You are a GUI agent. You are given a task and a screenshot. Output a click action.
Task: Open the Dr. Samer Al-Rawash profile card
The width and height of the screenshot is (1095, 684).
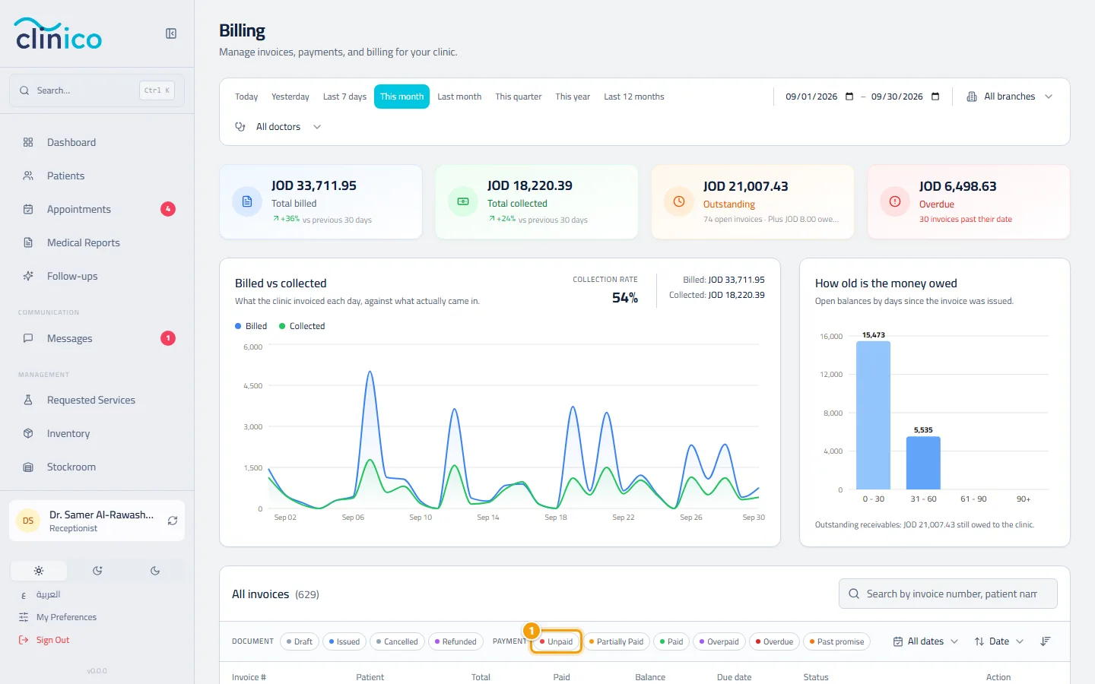[x=97, y=521]
